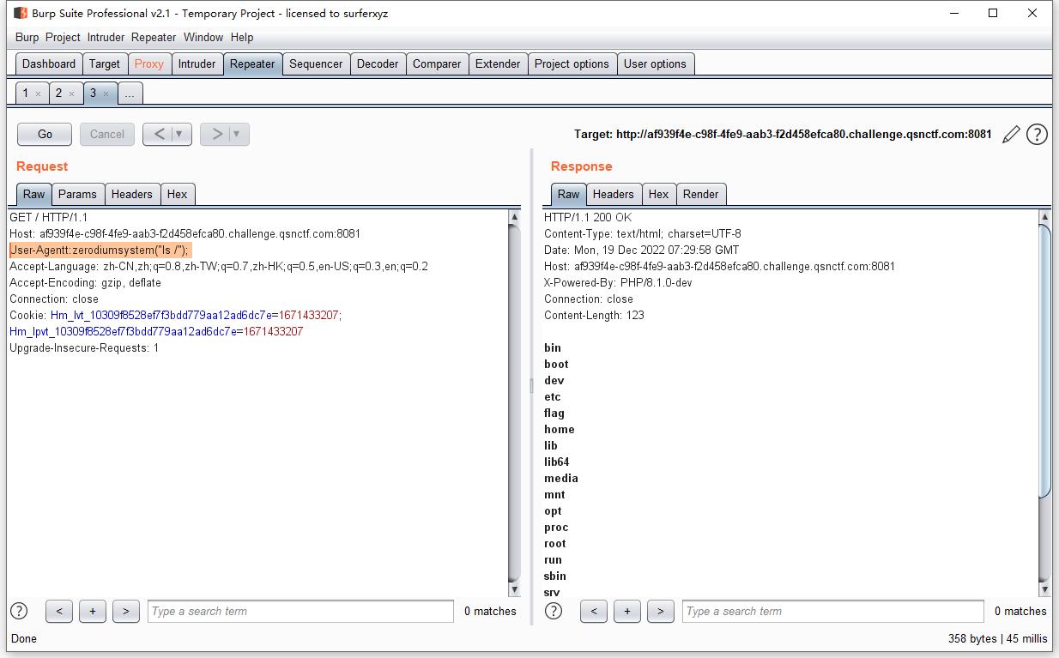Image resolution: width=1059 pixels, height=658 pixels.
Task: Close Repeater tab 2
Action: [x=71, y=94]
